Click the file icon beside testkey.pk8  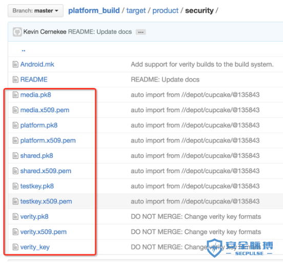coord(15,186)
